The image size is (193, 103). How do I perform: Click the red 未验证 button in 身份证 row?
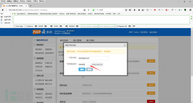tap(151, 101)
